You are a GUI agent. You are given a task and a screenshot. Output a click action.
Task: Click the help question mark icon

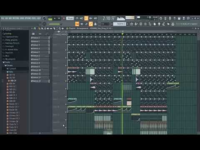click(175, 18)
